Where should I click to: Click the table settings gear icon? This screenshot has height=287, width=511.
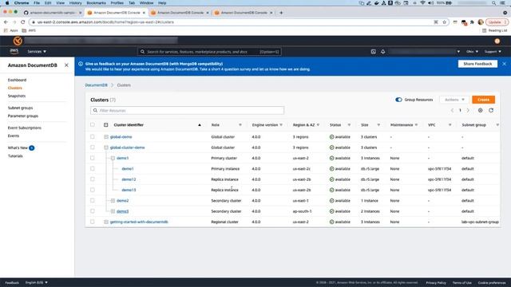(481, 110)
